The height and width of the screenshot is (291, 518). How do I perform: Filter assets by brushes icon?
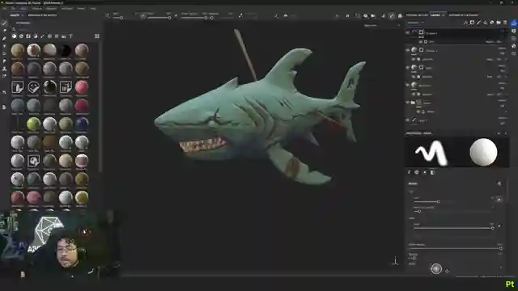pyautogui.click(x=42, y=36)
